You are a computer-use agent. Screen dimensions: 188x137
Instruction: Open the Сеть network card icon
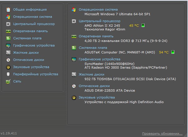(x=8, y=81)
